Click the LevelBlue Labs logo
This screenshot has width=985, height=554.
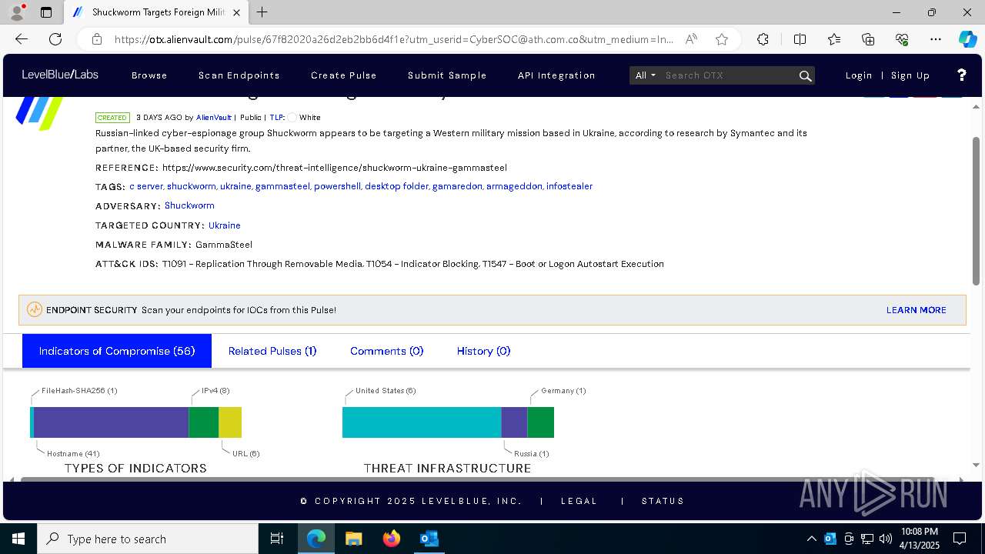click(x=60, y=75)
